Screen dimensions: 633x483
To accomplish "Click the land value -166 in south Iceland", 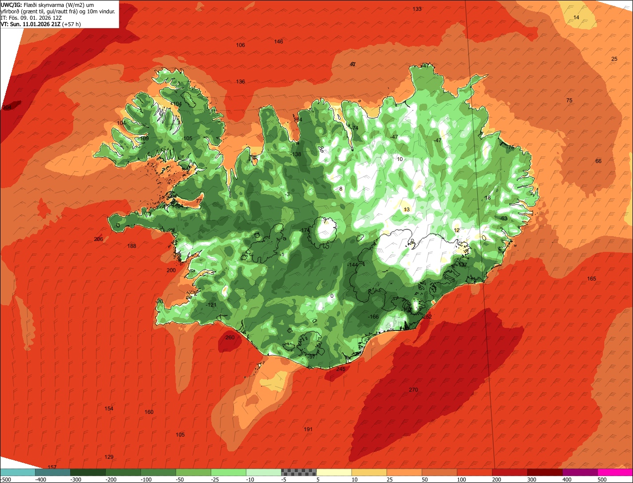I will (373, 317).
